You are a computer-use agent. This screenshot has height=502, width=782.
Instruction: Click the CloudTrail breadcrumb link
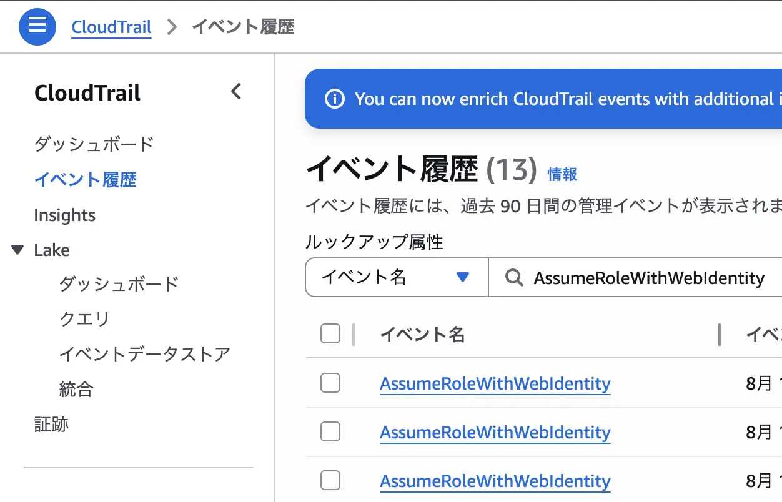click(x=111, y=26)
